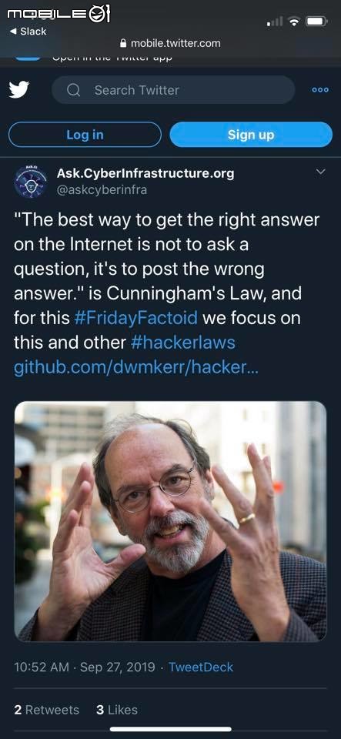Screen dimensions: 341x739
Task: View the 2 Retweets list
Action: [x=47, y=710]
